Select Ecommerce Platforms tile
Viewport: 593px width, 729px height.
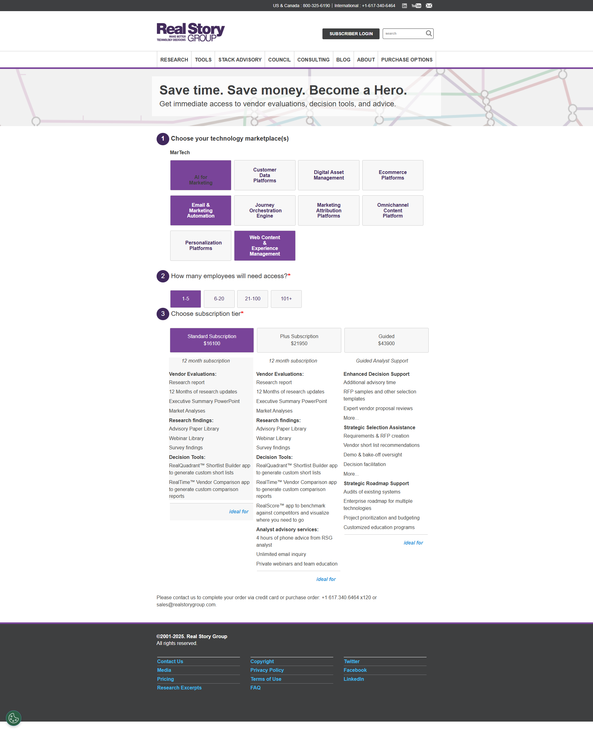click(x=393, y=175)
